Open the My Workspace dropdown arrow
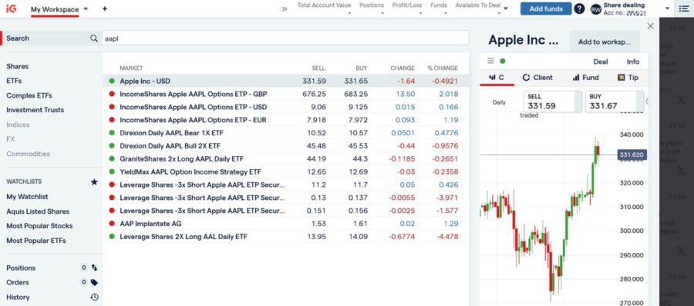This screenshot has width=694, height=306. 86,8
